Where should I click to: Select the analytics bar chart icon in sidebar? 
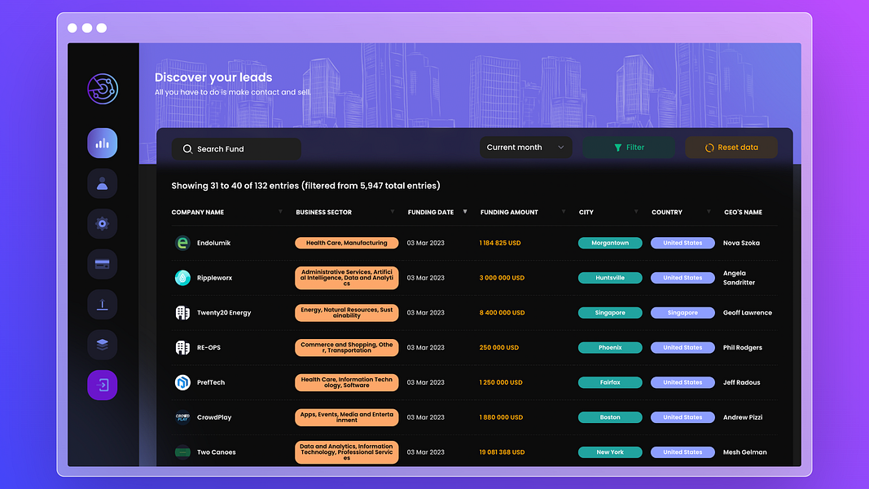click(102, 143)
